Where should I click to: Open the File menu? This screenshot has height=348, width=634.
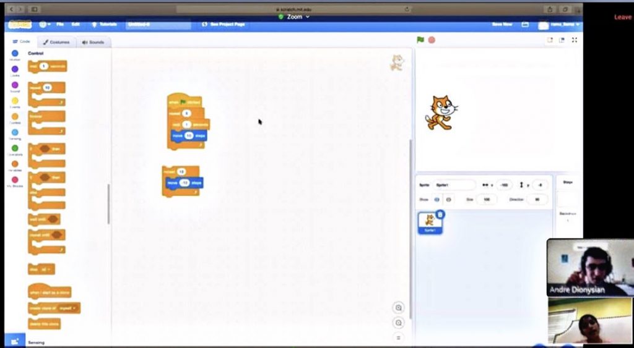click(60, 24)
